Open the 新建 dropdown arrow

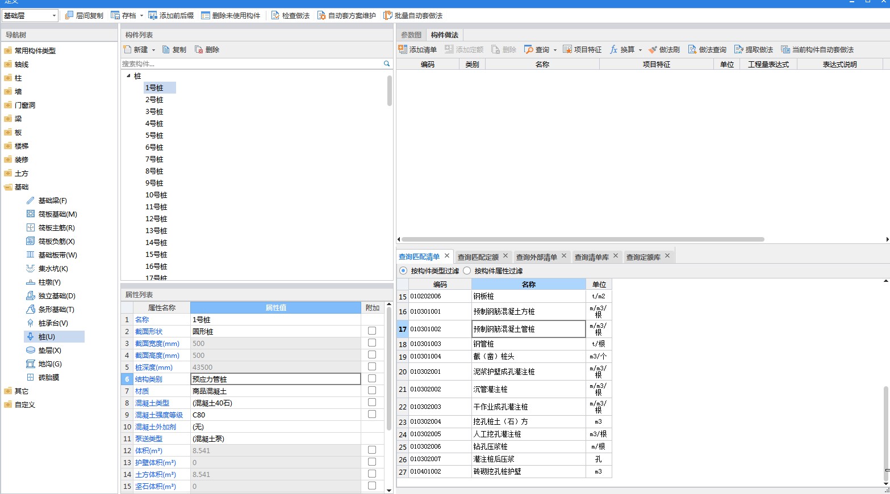(153, 50)
